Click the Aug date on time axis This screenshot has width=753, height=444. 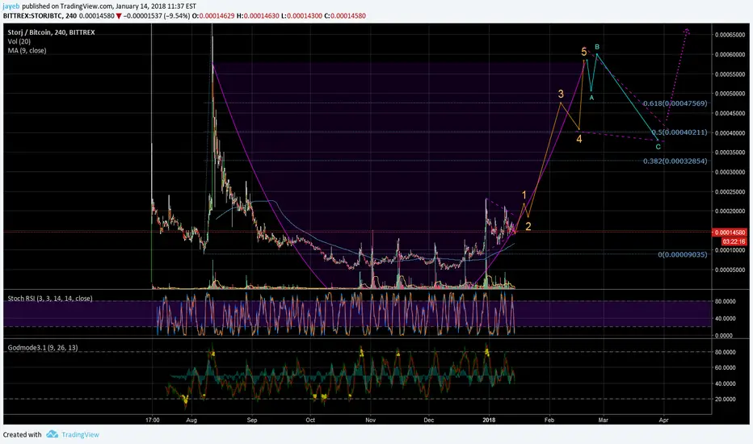point(191,420)
